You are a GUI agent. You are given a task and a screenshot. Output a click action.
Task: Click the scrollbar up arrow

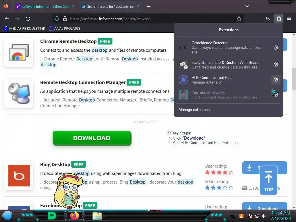click(294, 35)
